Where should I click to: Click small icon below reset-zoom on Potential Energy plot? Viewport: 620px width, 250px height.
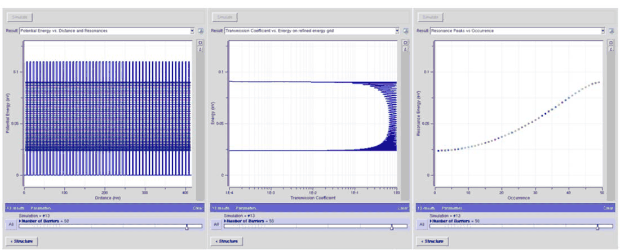coord(200,49)
